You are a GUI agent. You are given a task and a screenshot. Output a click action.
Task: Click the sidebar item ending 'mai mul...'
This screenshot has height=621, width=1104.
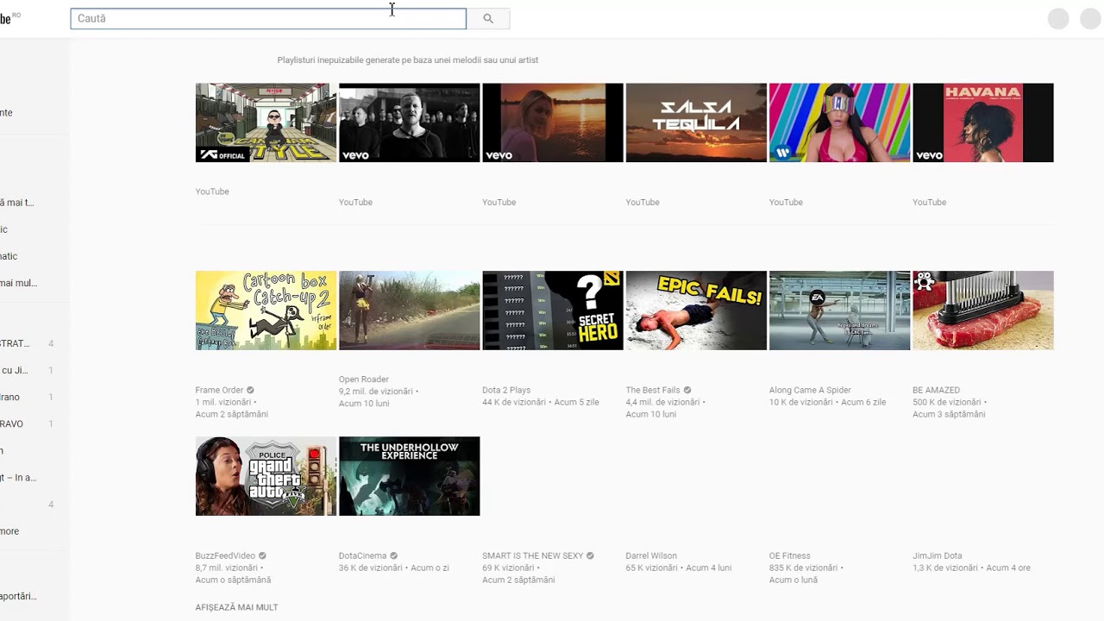coord(18,283)
